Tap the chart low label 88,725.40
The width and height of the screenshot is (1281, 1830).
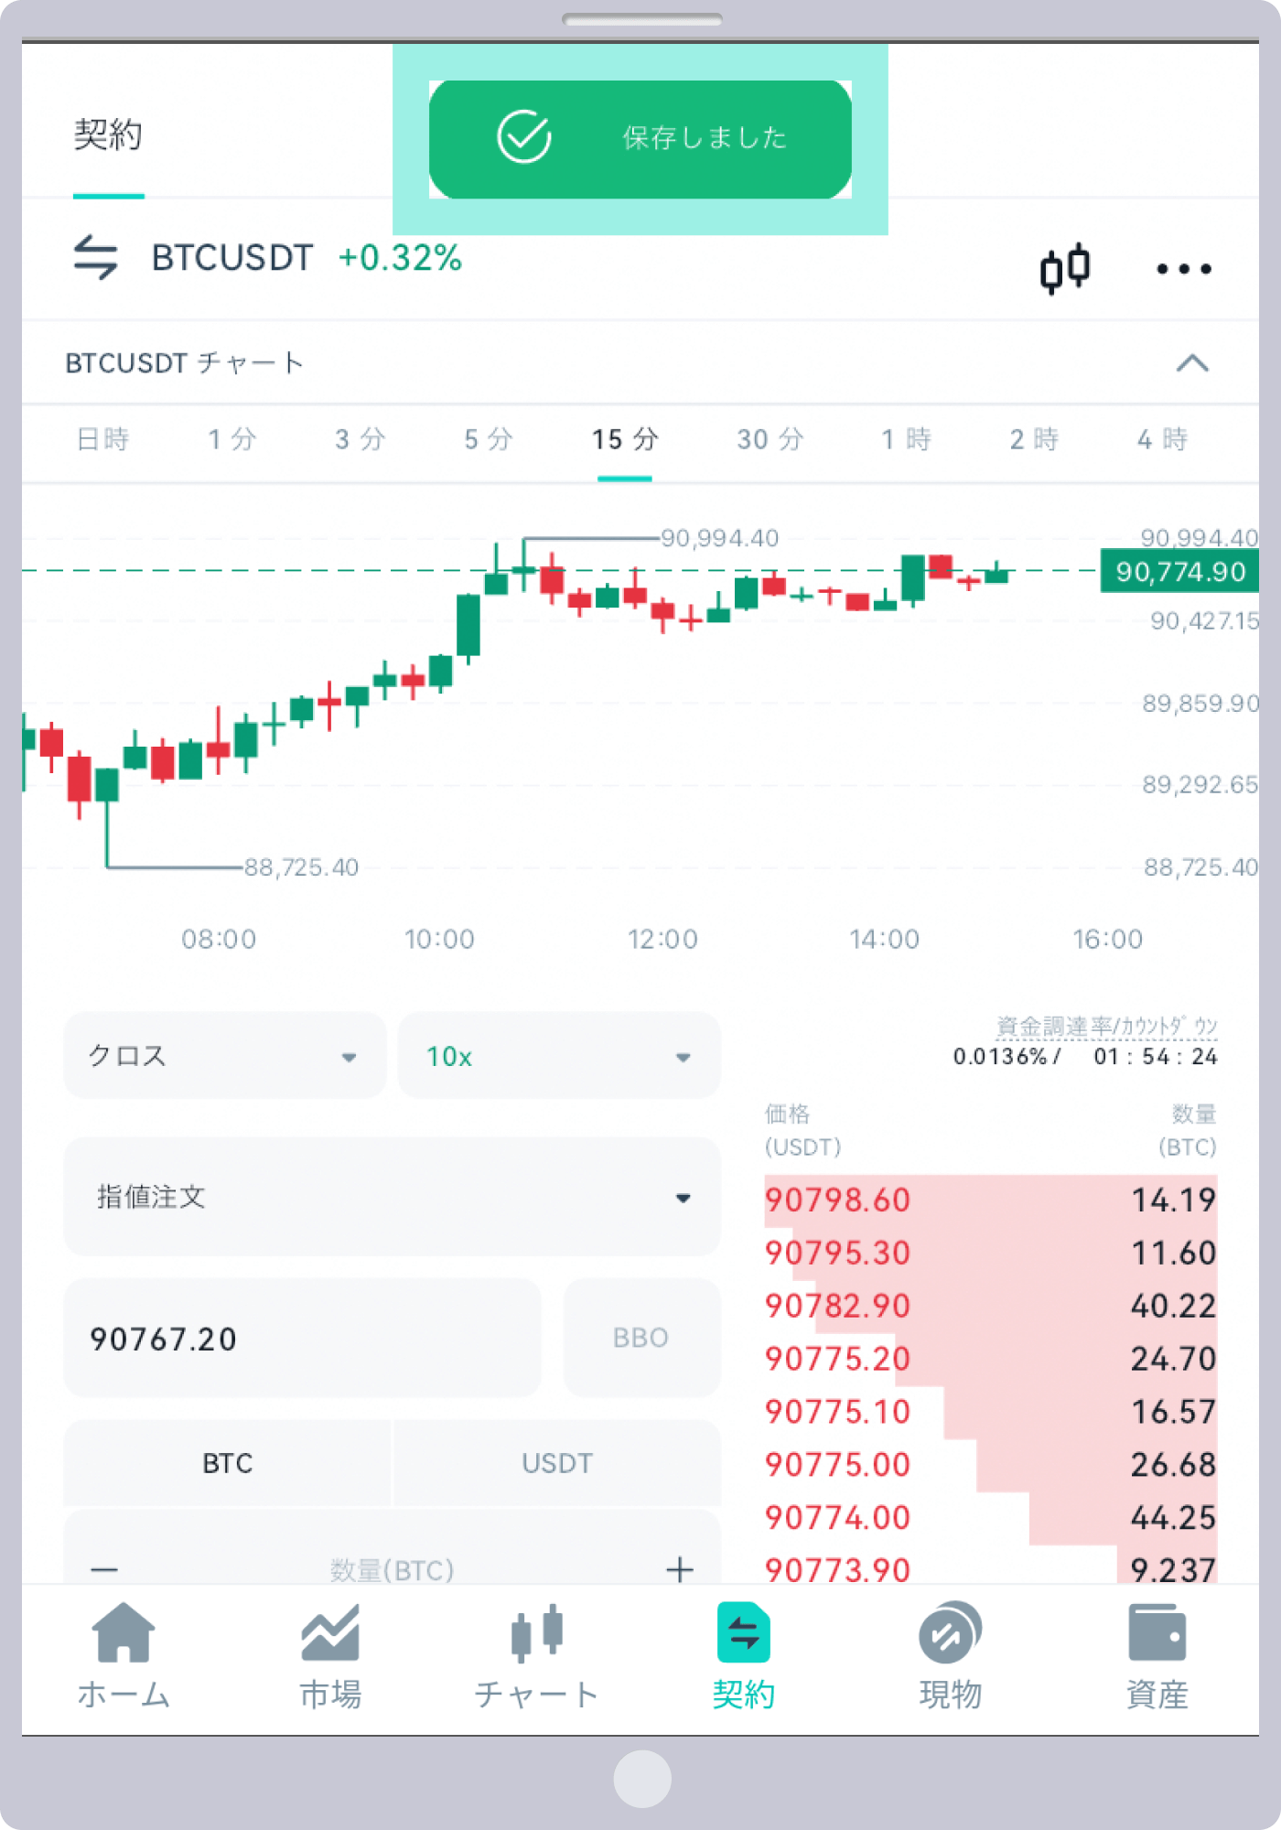tap(301, 867)
